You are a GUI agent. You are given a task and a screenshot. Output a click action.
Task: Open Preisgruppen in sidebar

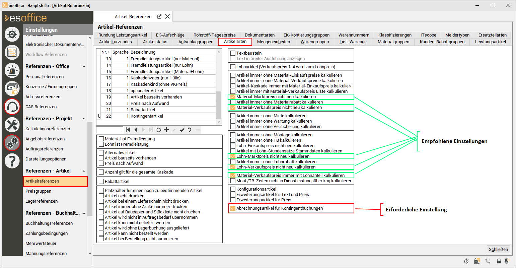click(39, 191)
